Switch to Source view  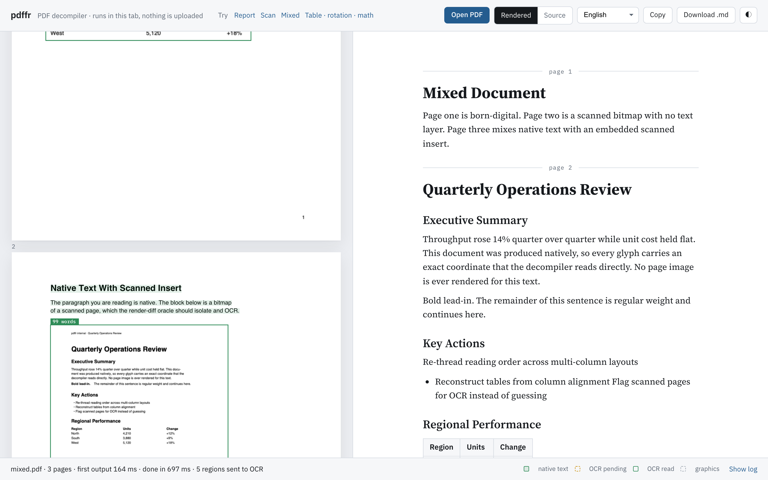[554, 15]
